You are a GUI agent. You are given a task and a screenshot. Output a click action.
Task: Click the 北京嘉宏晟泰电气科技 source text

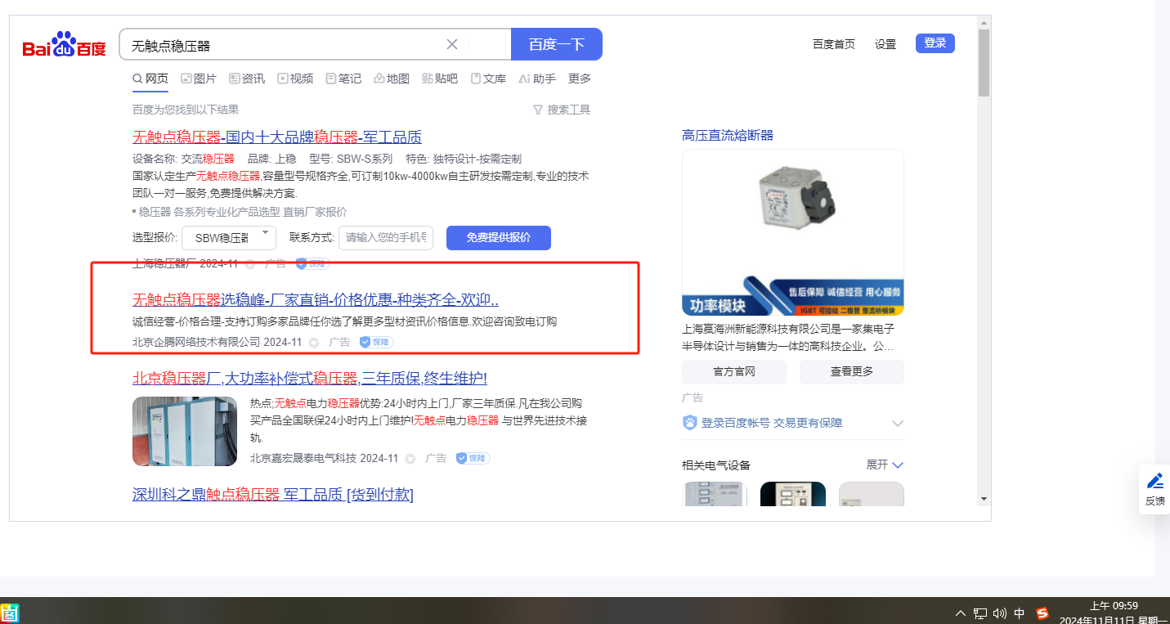303,458
